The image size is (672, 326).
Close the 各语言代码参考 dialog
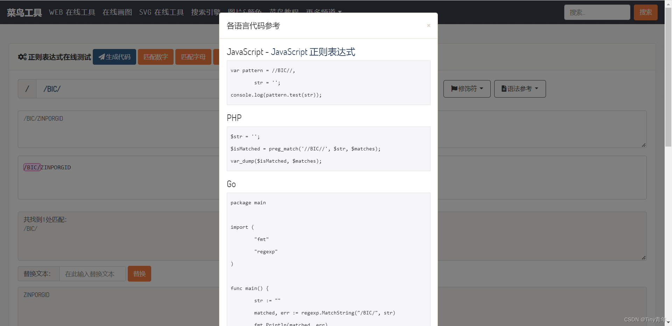[428, 26]
